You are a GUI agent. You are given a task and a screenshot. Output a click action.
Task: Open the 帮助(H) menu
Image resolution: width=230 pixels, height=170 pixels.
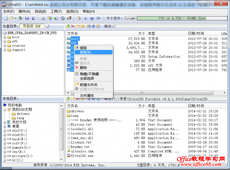point(89,11)
